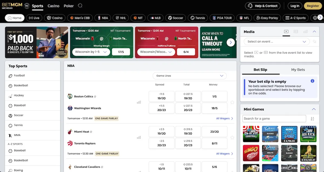Screen dimensions: 324x172
Task: Pick Miami Heat +2.5 spread
Action: pyautogui.click(x=161, y=131)
